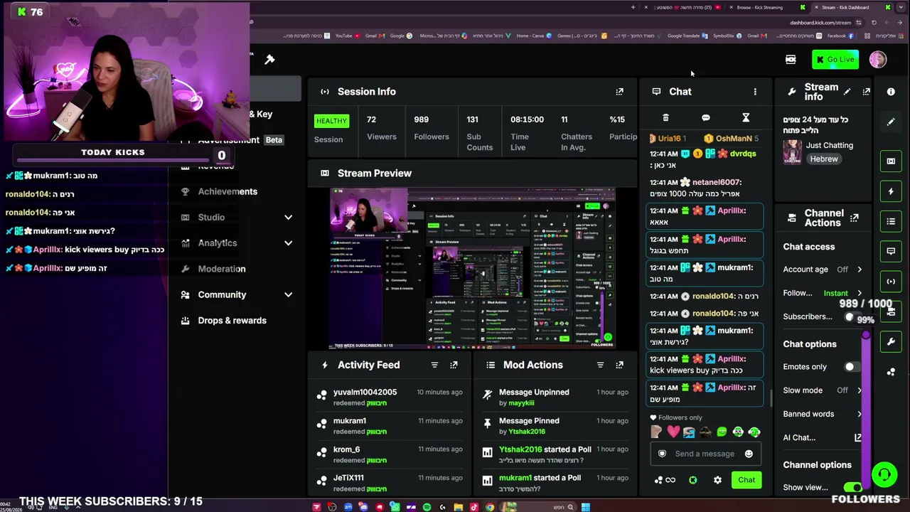Image resolution: width=910 pixels, height=512 pixels.
Task: Click the heart emote in quick emotes
Action: pyautogui.click(x=673, y=432)
